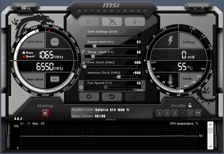Close the Afterburner window
The image size is (224, 154).
202,8
